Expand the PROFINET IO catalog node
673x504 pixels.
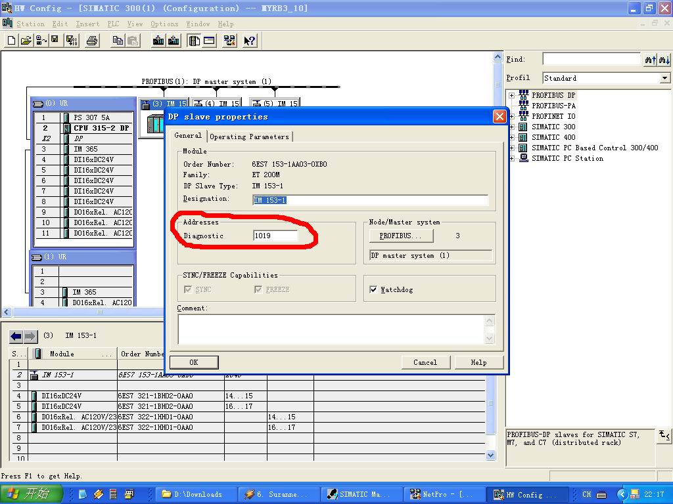tap(511, 116)
